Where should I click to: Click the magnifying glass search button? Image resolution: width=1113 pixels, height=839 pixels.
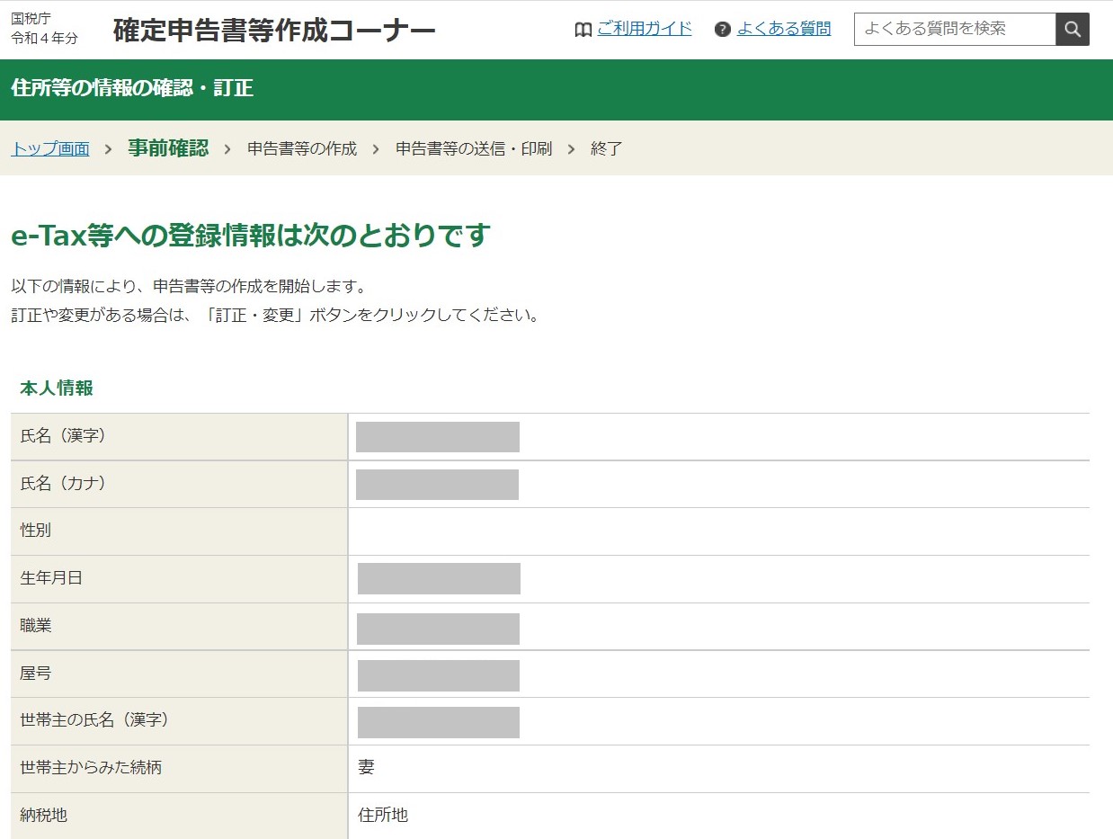(1072, 30)
